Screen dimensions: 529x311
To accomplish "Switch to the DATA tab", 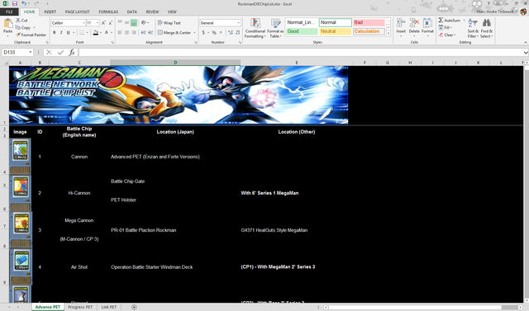I will coord(132,12).
